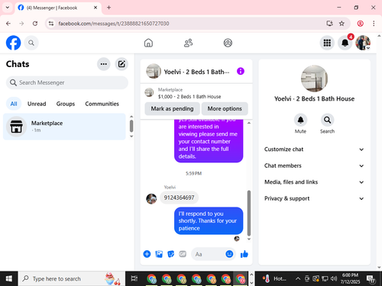
Task: Attach a photo file icon in composer
Action: 159,254
